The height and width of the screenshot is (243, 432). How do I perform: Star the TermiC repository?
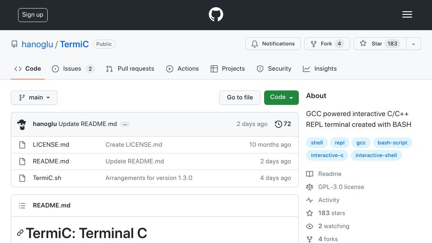(x=380, y=44)
